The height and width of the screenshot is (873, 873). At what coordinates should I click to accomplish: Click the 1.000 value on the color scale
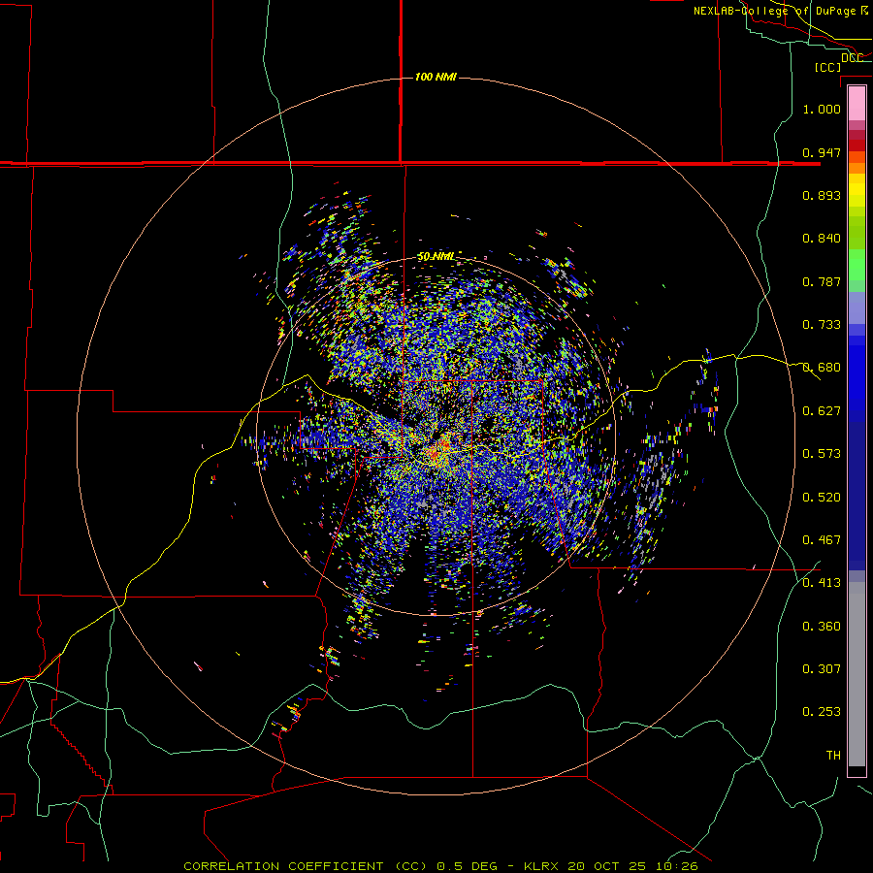(822, 109)
